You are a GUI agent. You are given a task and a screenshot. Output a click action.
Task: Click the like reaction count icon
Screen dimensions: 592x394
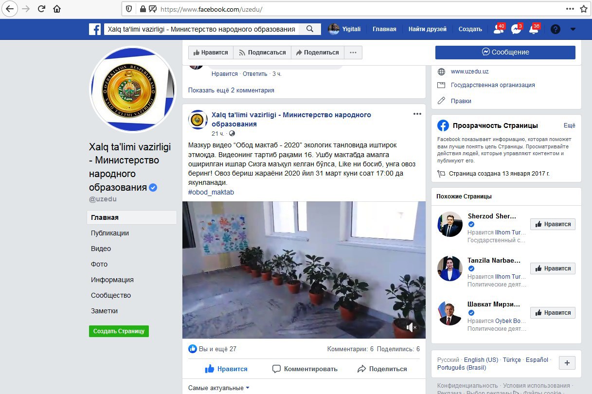193,349
